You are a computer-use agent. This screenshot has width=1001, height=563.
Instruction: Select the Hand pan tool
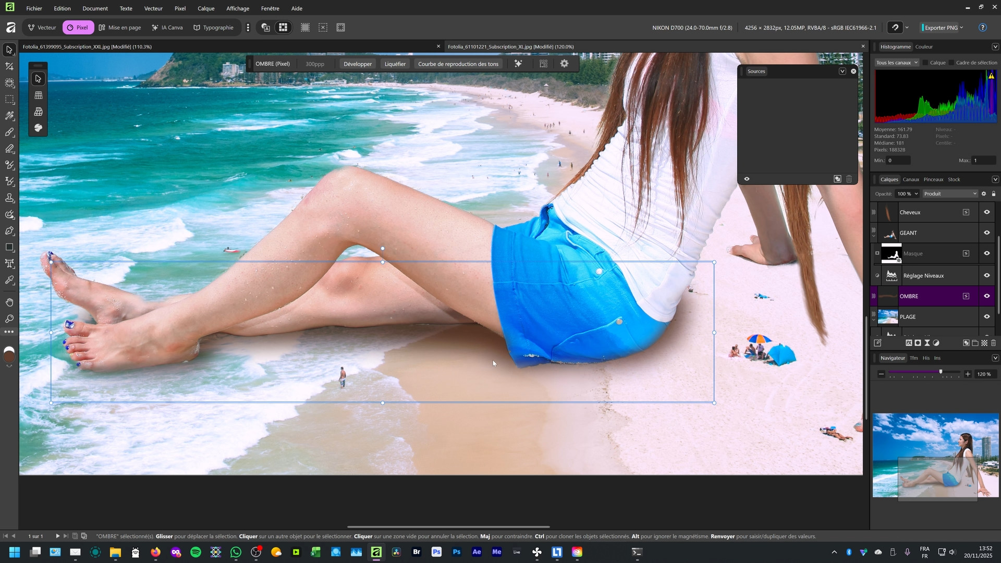[x=9, y=302]
